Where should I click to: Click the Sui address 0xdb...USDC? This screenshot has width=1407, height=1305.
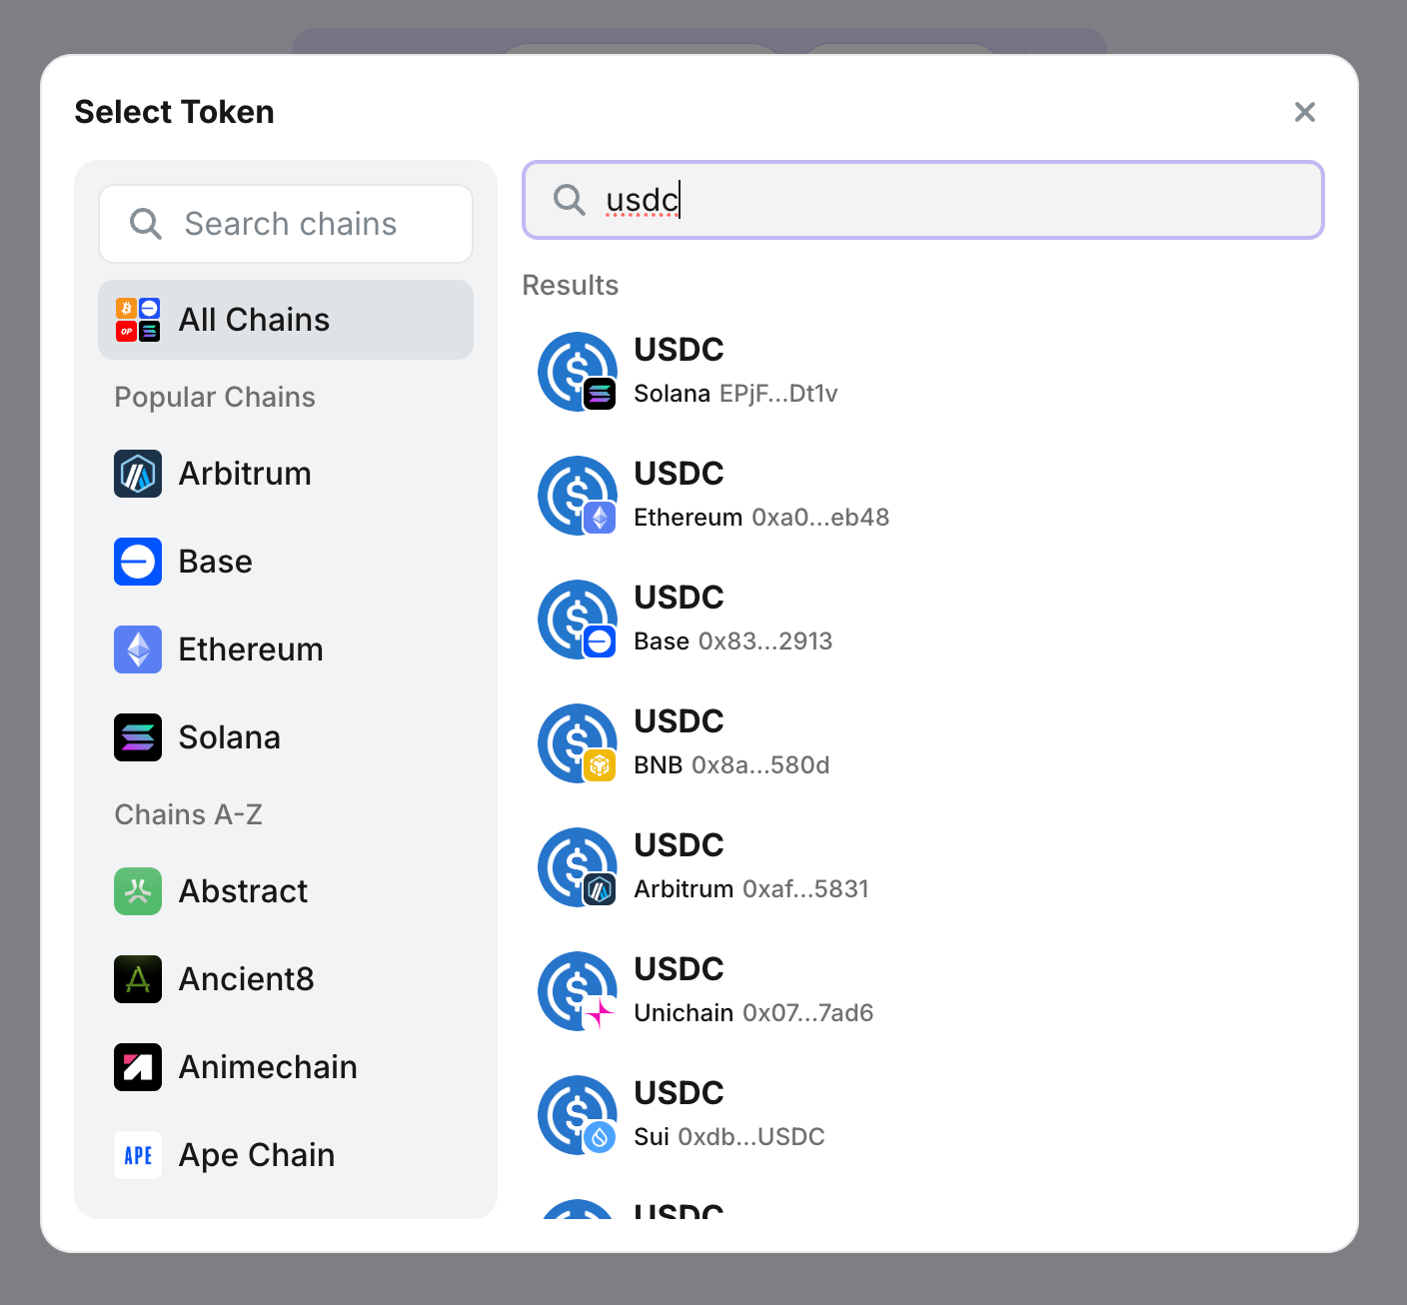coord(751,1137)
